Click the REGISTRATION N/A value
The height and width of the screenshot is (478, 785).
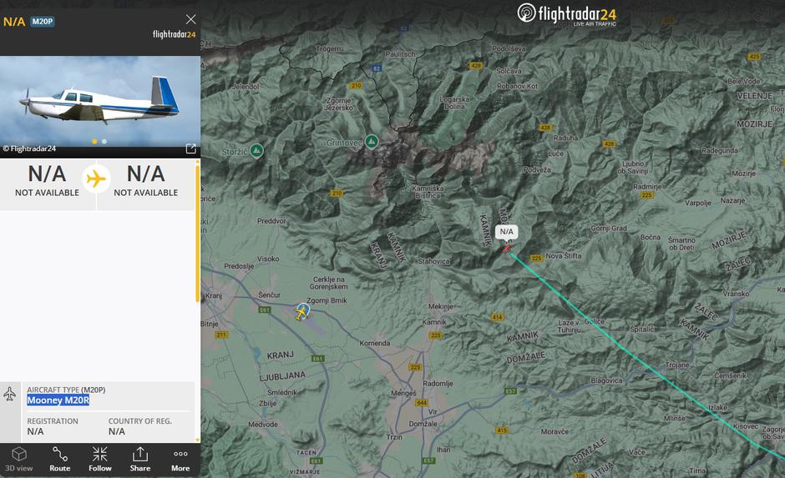tap(35, 431)
